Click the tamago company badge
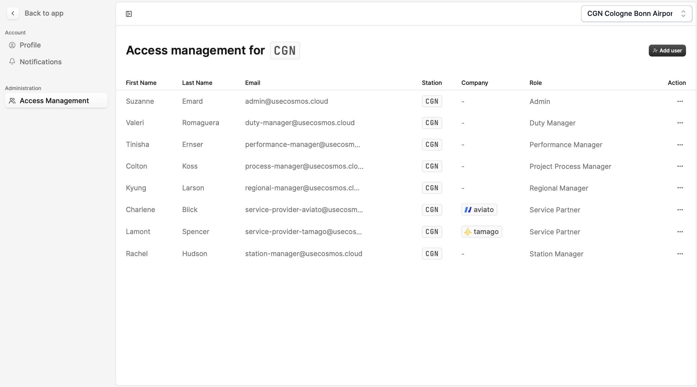697x387 pixels. tap(481, 232)
